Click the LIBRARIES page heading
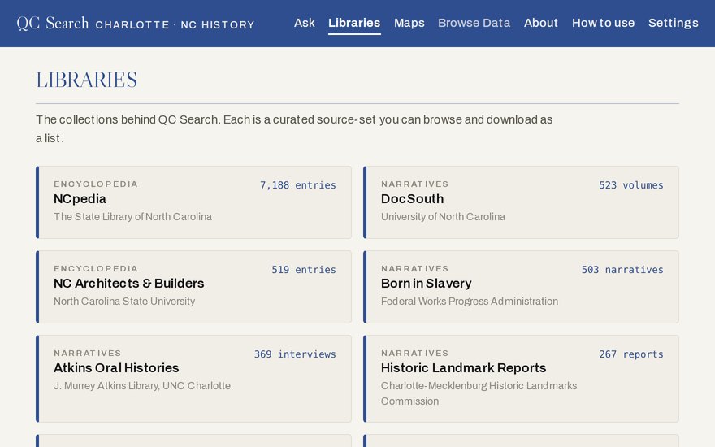Viewport: 715px width, 447px height. (x=87, y=80)
